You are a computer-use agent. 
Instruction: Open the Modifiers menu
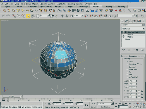pos(35,4)
